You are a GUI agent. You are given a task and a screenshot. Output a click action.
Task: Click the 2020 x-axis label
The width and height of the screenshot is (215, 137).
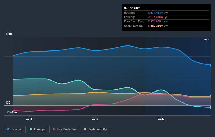click(x=161, y=119)
